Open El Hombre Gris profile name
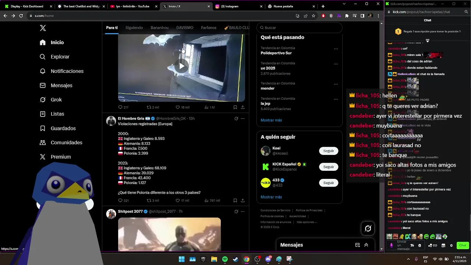This screenshot has width=471, height=265. 131,119
